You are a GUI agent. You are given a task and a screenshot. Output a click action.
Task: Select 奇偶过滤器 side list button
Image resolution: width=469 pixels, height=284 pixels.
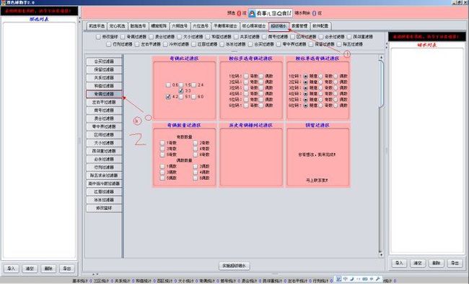[x=104, y=94]
